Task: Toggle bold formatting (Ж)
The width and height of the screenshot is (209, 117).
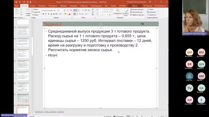Action: (x=43, y=14)
